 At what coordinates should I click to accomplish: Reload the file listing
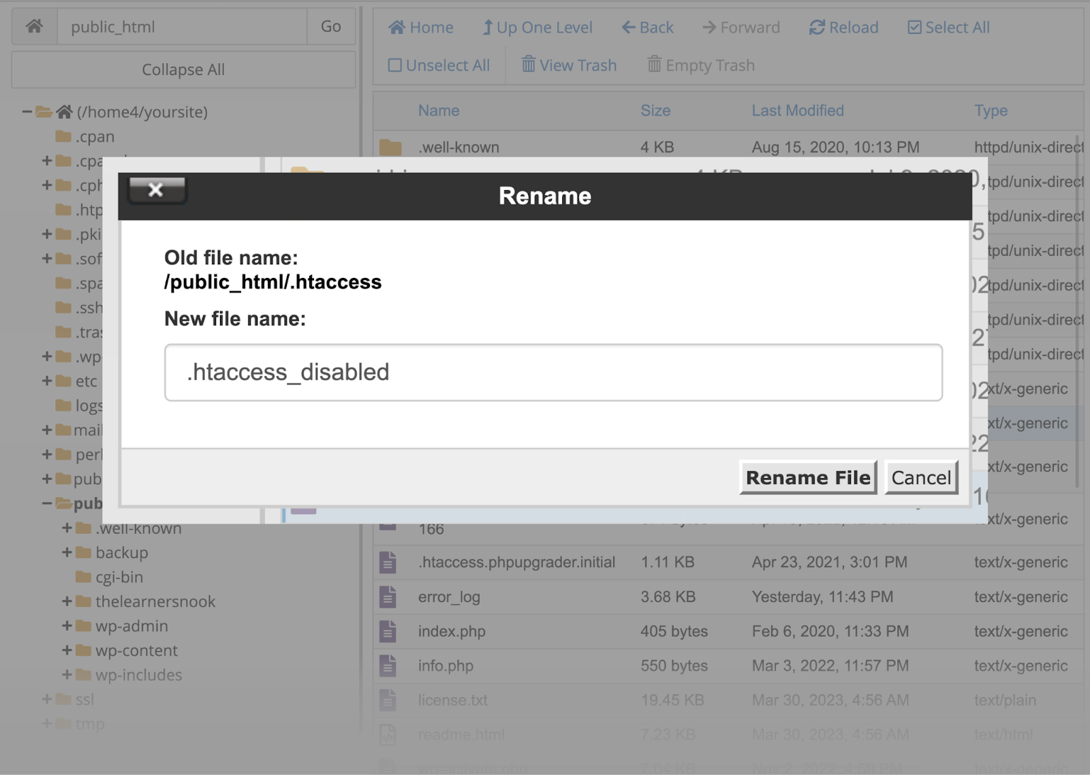[x=815, y=27]
